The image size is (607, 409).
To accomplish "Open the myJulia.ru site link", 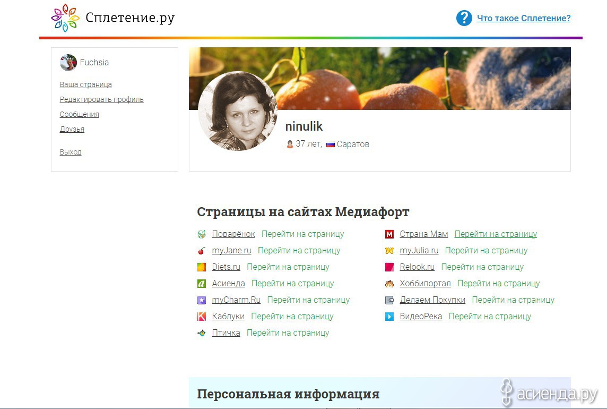I will tap(419, 251).
